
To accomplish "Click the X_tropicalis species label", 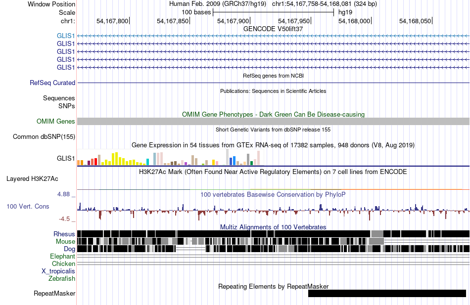I will tap(58, 271).
